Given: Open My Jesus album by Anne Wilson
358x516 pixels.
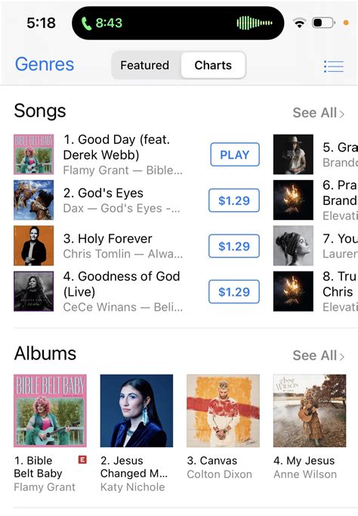Looking at the screenshot, I should tap(310, 410).
